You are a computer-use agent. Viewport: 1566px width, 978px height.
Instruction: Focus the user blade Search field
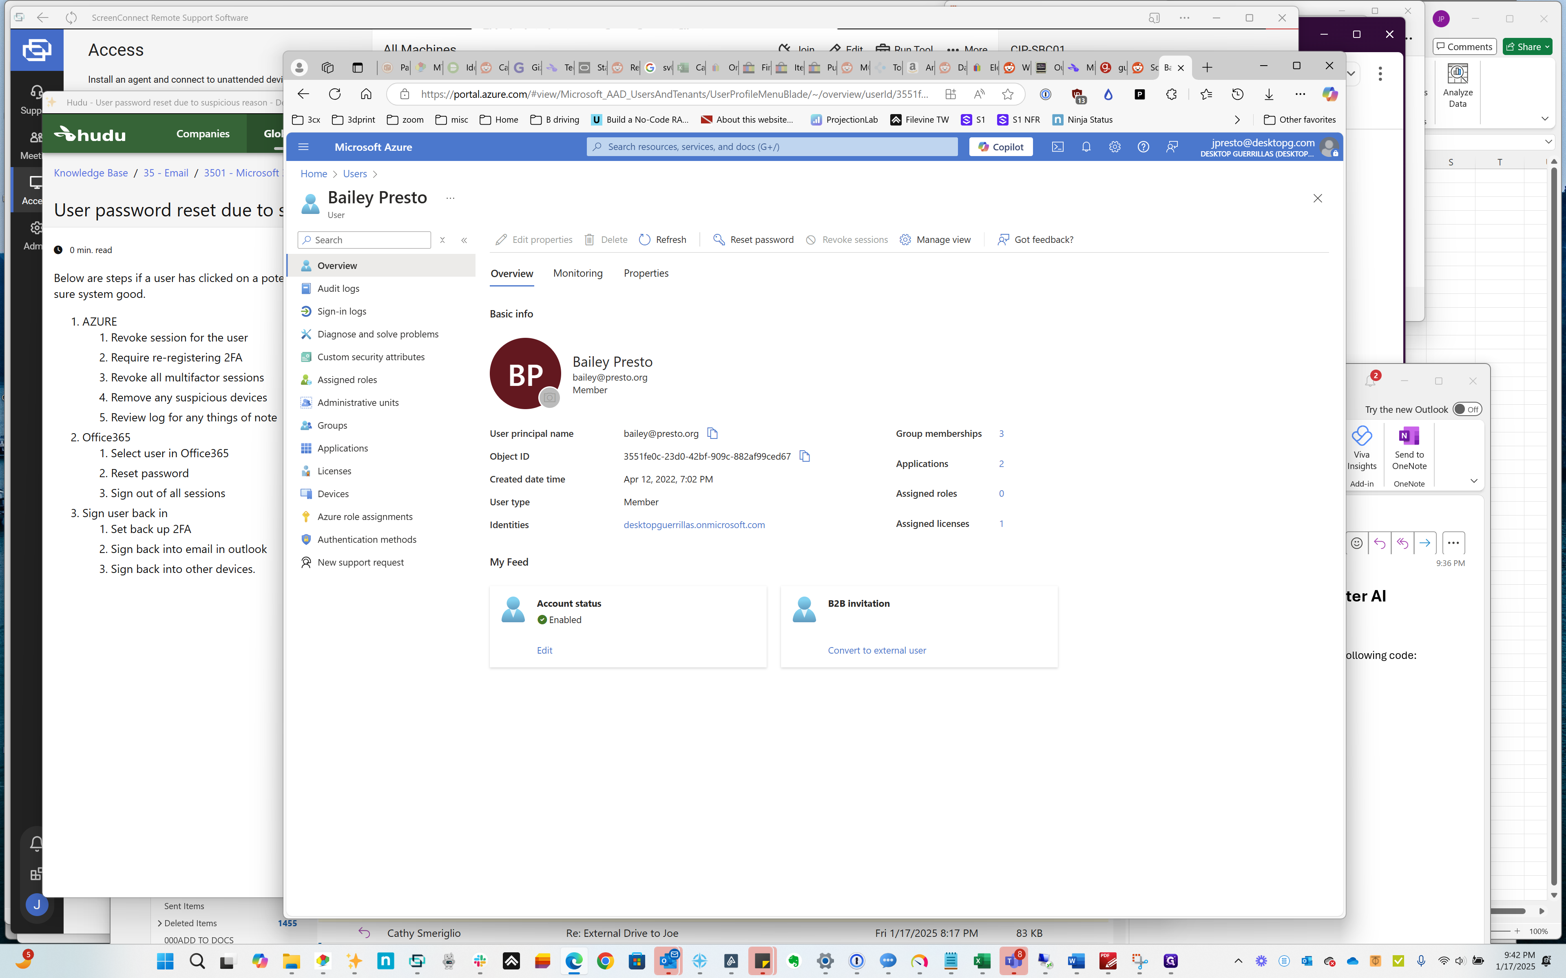click(x=364, y=240)
